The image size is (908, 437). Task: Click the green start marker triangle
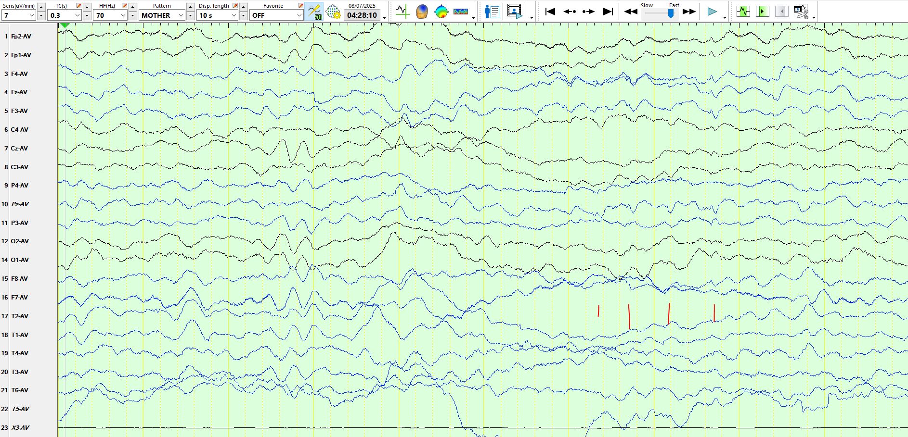coord(65,25)
